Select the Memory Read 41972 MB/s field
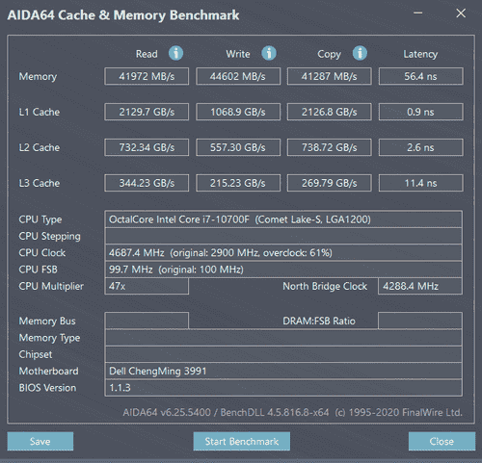This screenshot has height=463, width=482. point(147,76)
